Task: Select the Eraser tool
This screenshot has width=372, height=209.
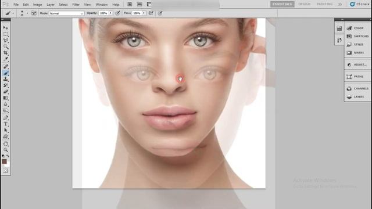Action: click(6, 92)
